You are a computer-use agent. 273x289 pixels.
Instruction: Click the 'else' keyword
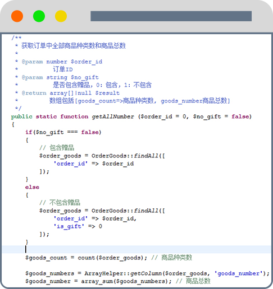coord(32,187)
